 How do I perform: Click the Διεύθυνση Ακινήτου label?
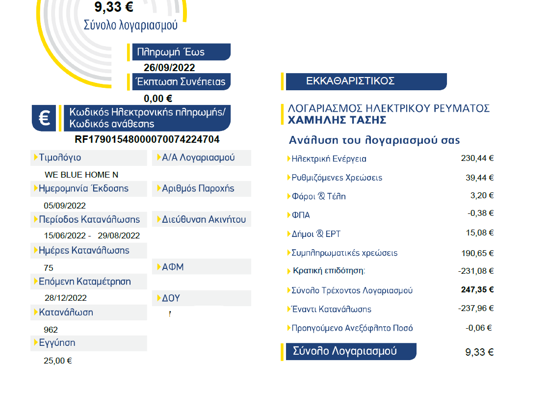(x=204, y=219)
